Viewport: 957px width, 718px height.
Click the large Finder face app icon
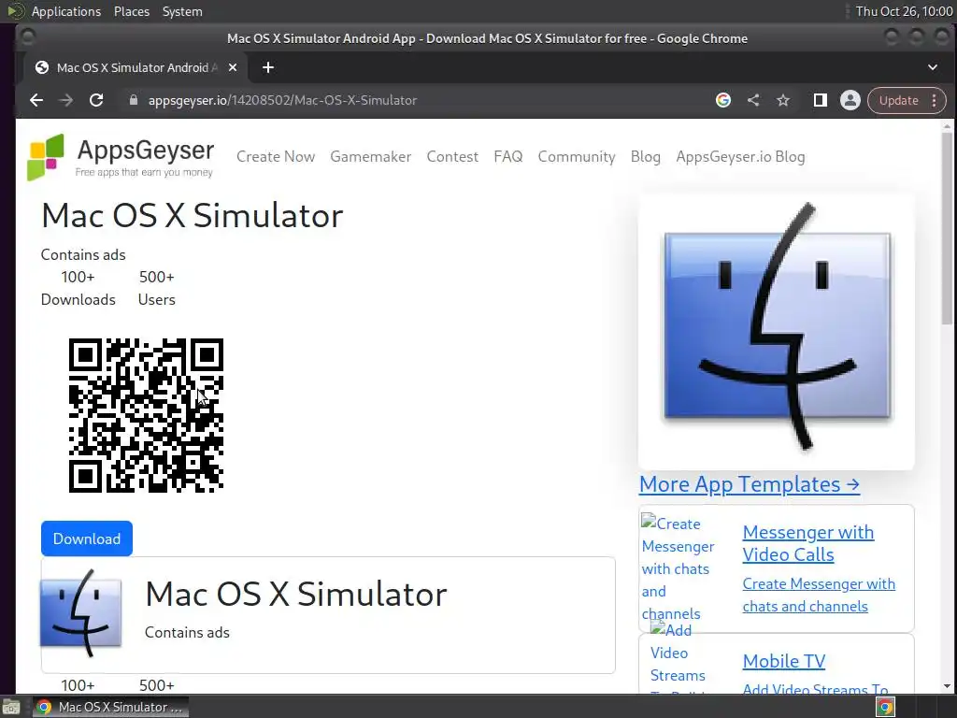click(777, 332)
